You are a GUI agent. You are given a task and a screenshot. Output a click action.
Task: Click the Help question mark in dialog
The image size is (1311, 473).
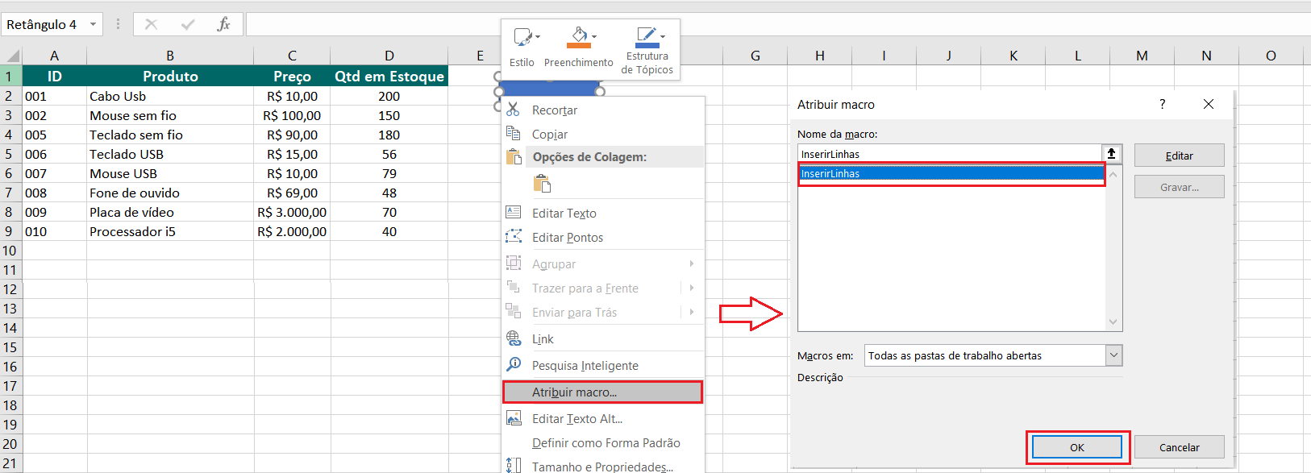(1162, 104)
